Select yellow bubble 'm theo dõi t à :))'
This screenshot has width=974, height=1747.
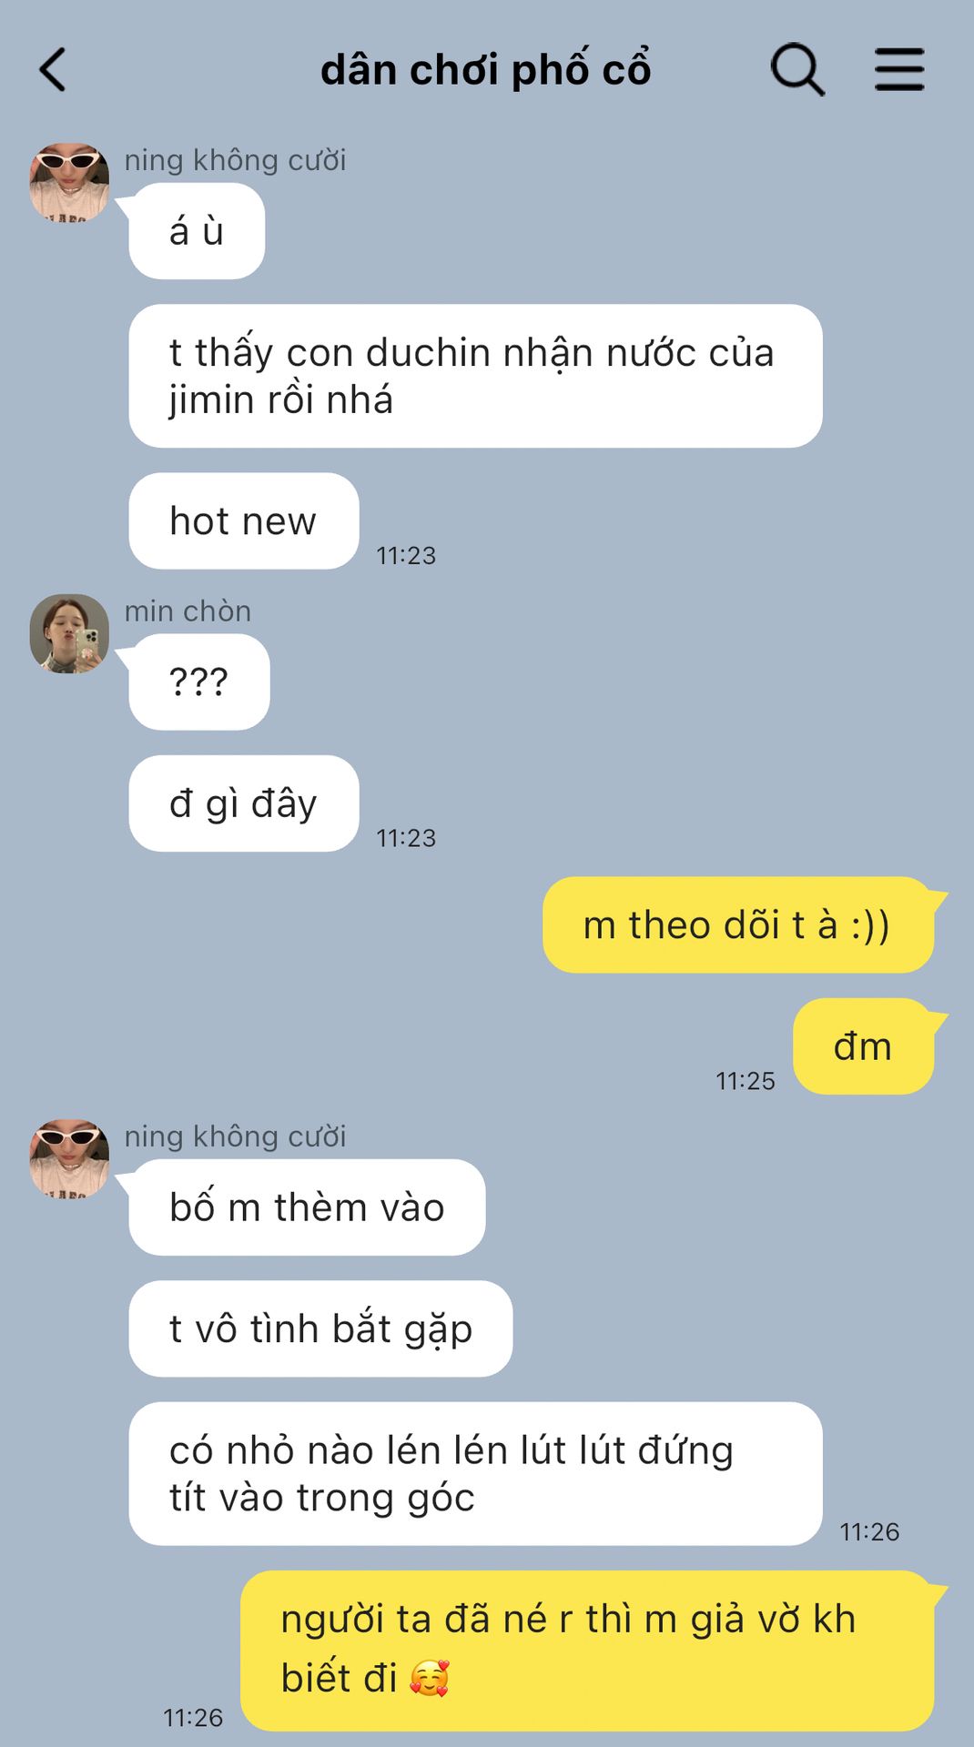[738, 925]
